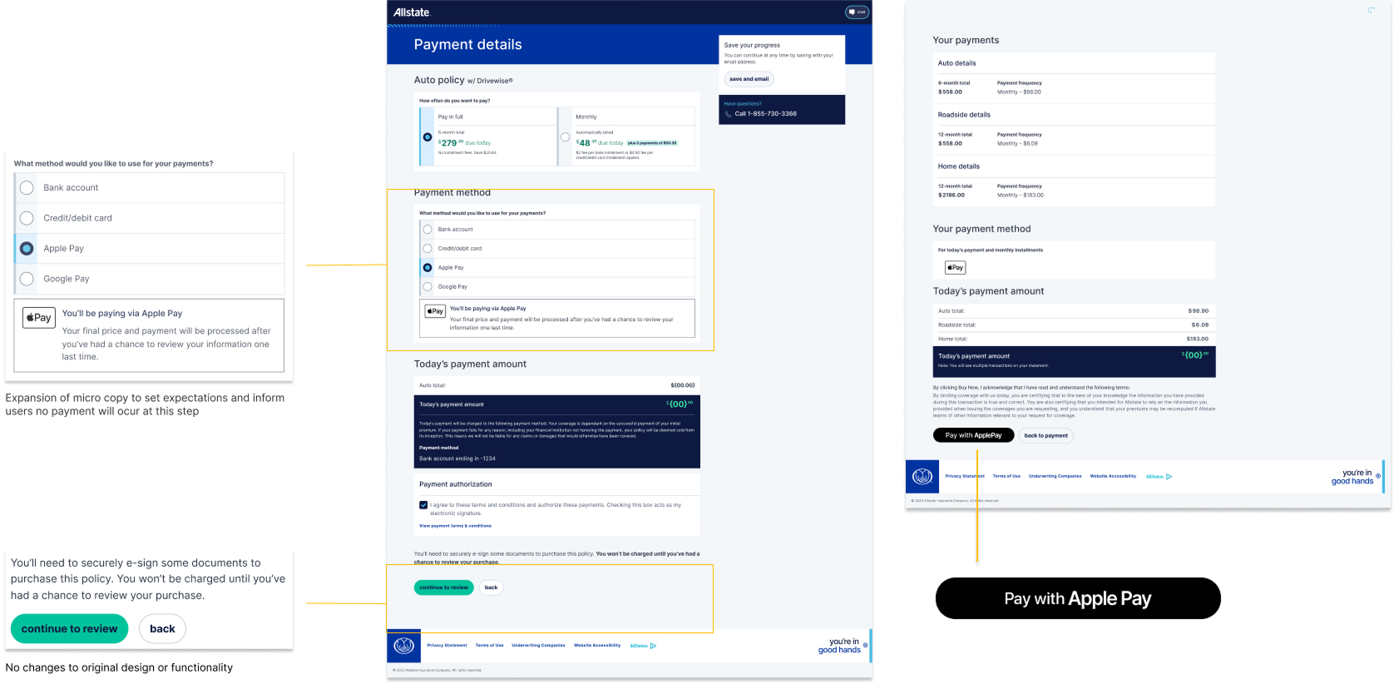Click the Home total $183.00 amount

click(x=1197, y=340)
